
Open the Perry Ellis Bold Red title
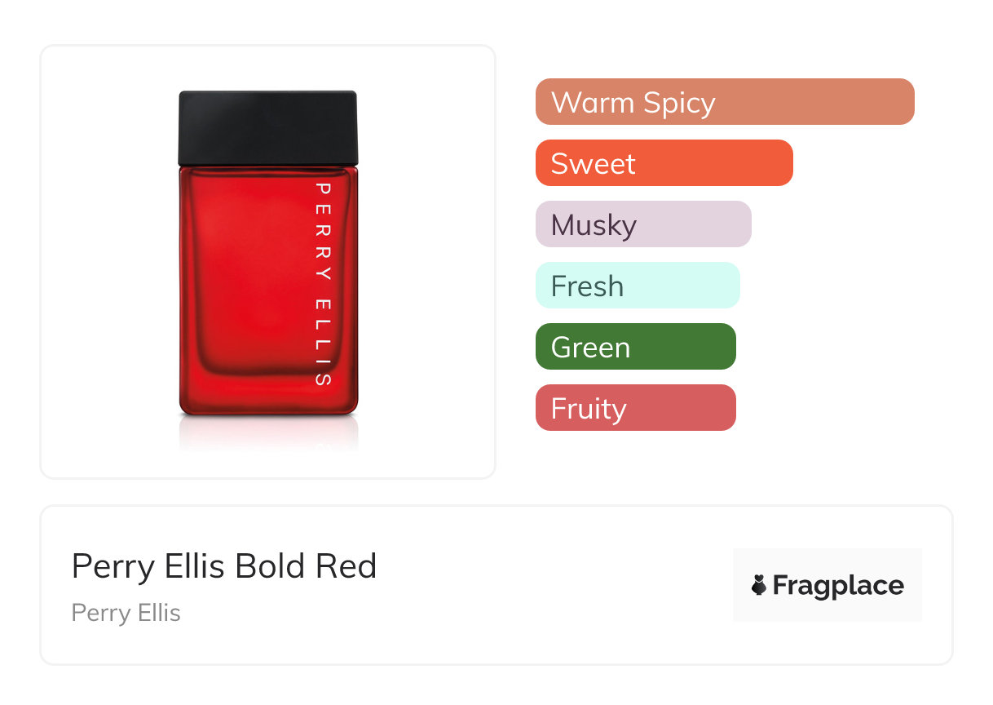(x=224, y=566)
